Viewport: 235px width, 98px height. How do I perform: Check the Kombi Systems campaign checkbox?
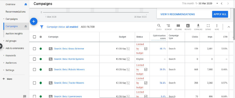click(x=34, y=59)
